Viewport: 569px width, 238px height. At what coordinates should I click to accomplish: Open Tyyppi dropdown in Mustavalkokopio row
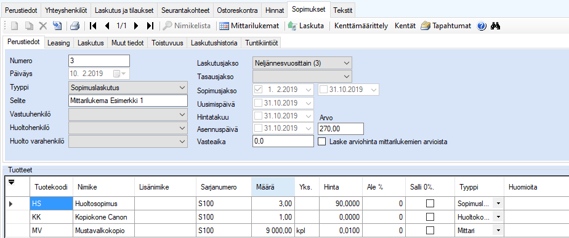(498, 230)
